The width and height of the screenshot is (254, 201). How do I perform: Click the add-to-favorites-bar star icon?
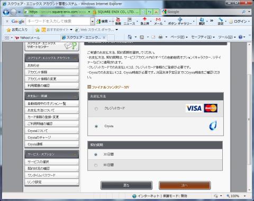pyautogui.click(x=37, y=30)
